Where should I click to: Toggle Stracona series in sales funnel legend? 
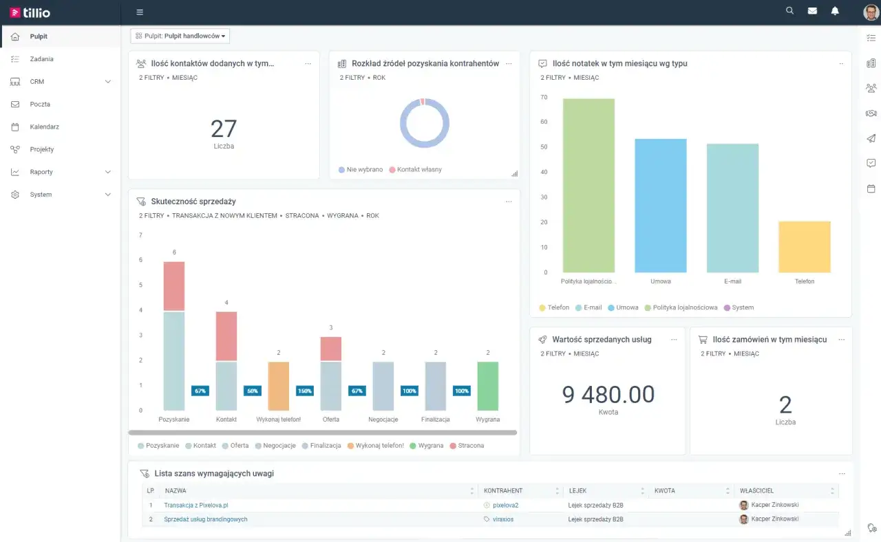pos(467,446)
